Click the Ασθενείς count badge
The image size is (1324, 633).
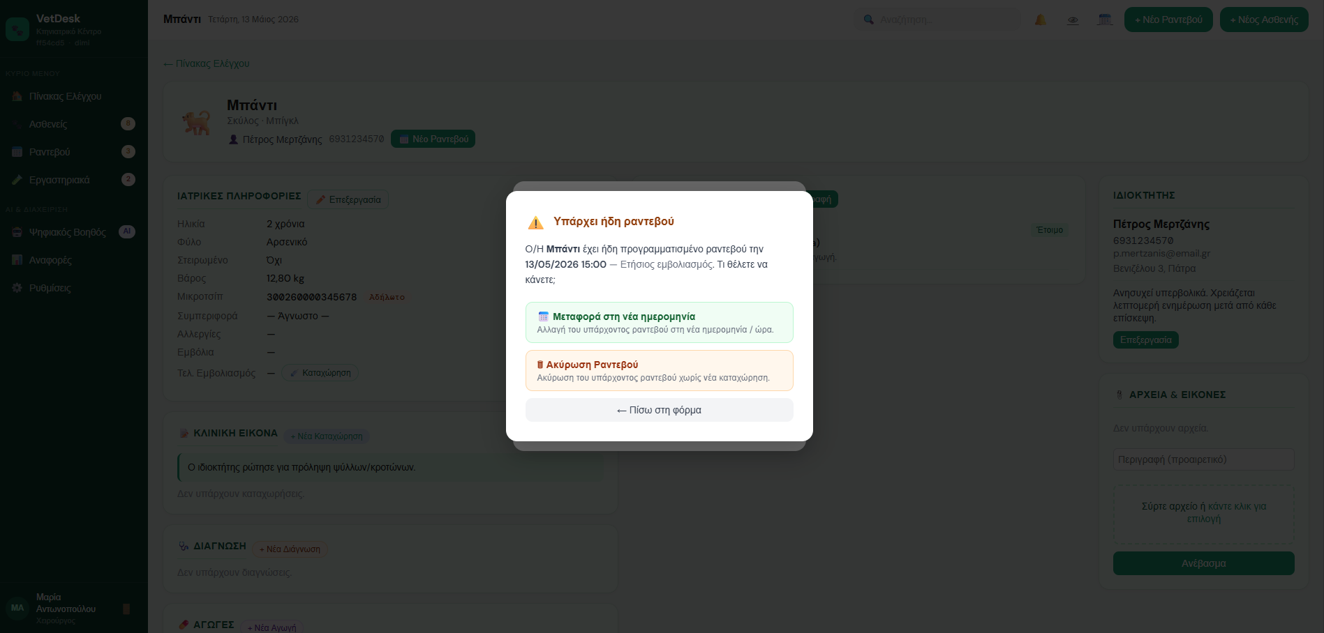(128, 123)
